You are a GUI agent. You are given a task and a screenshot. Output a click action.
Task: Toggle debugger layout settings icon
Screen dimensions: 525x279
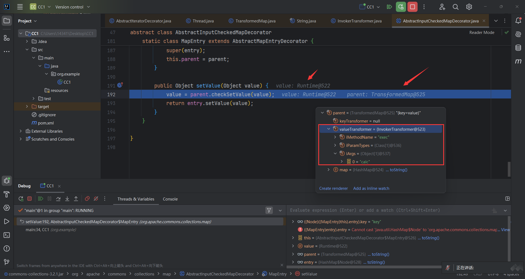tap(507, 199)
